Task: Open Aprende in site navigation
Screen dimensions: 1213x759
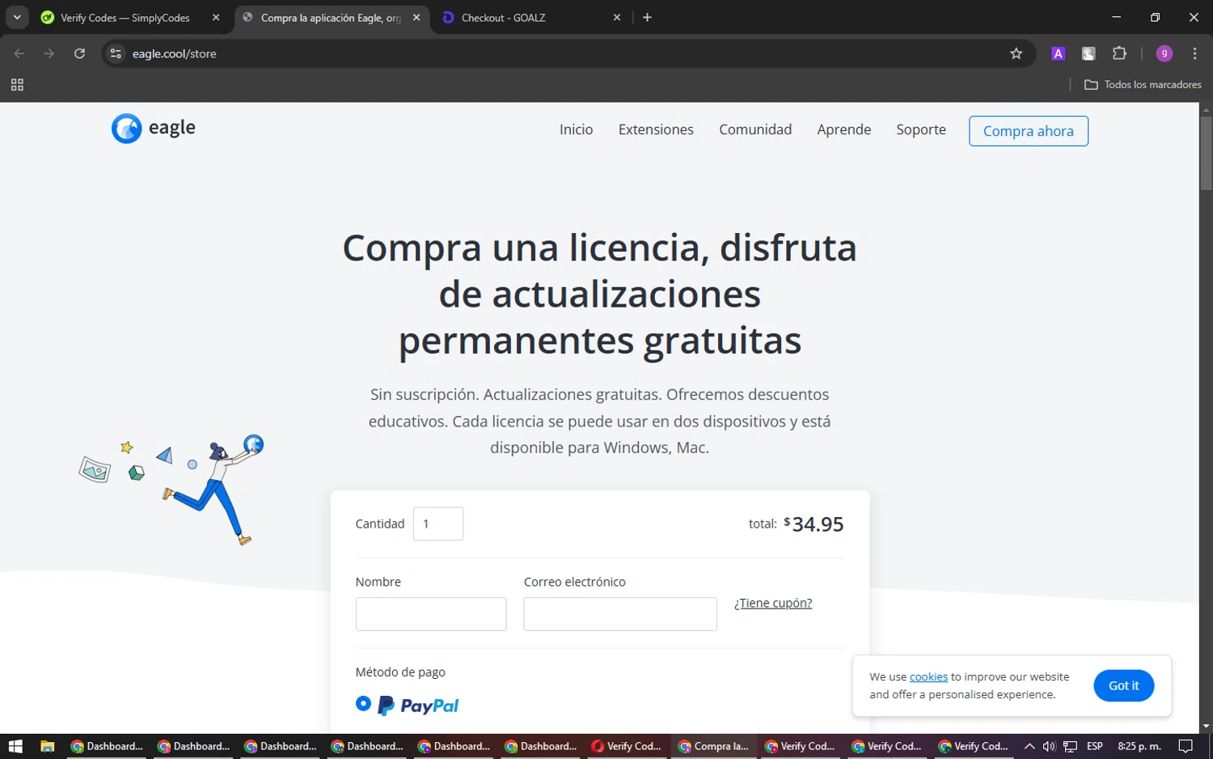Action: coord(843,129)
